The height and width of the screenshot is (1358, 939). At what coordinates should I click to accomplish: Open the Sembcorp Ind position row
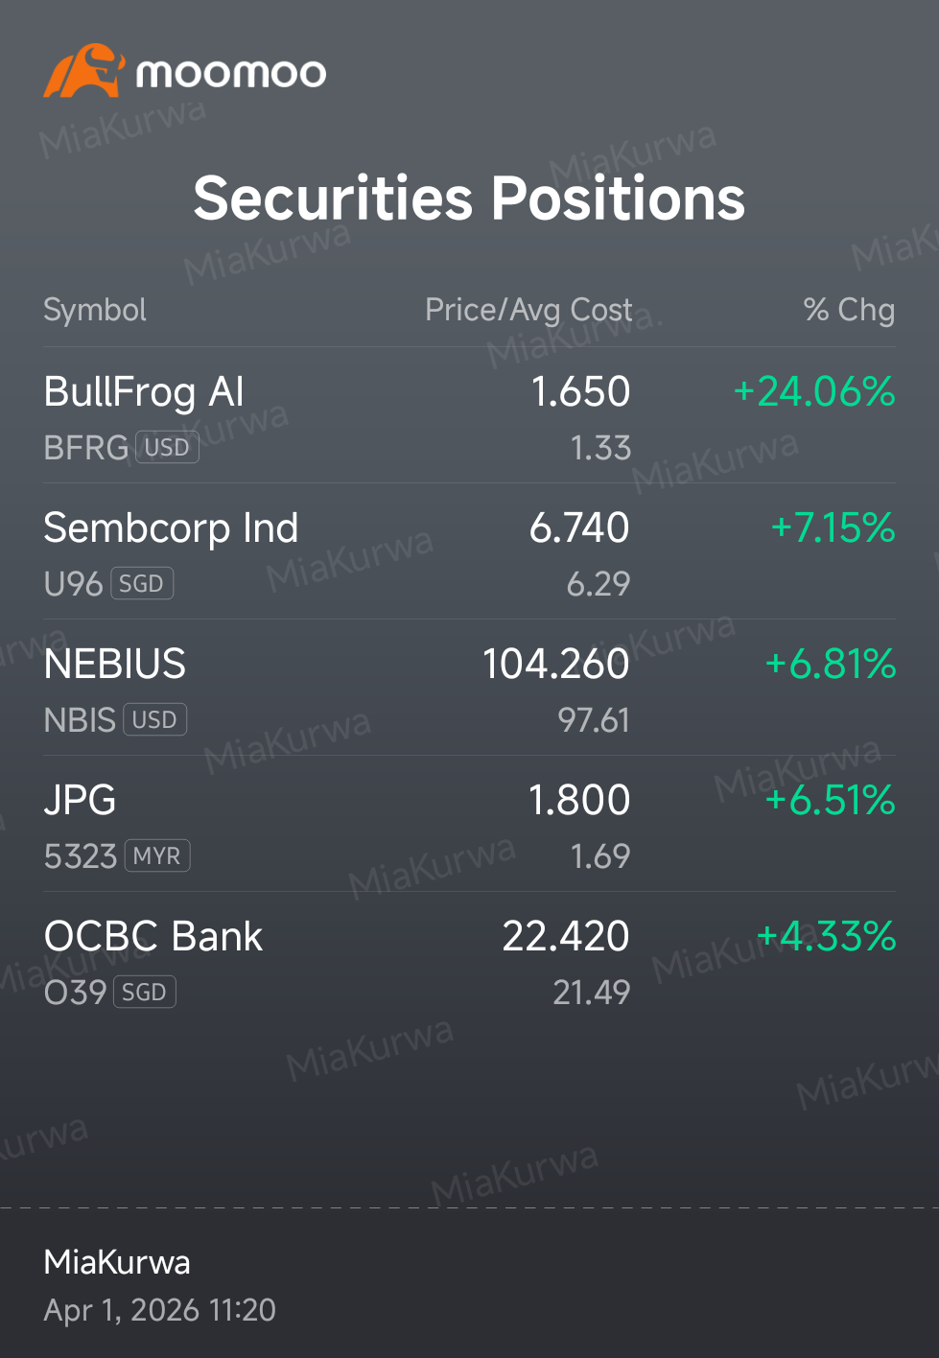tap(469, 551)
